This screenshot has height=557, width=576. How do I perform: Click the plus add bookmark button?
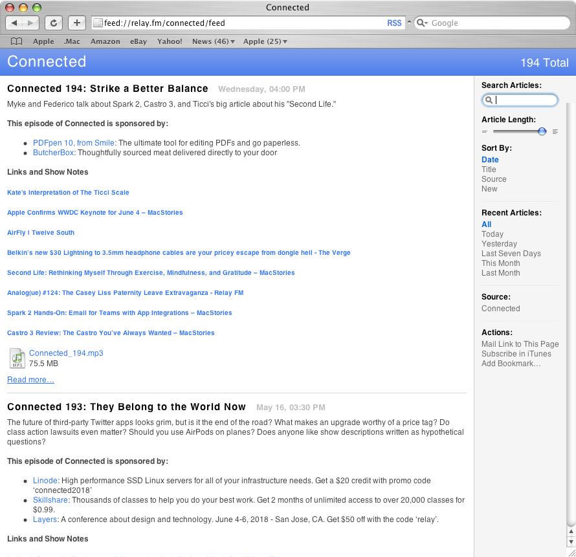coord(77,23)
